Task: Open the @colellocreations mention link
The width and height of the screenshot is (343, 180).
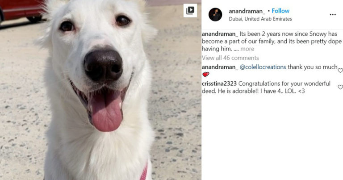Action: (263, 67)
